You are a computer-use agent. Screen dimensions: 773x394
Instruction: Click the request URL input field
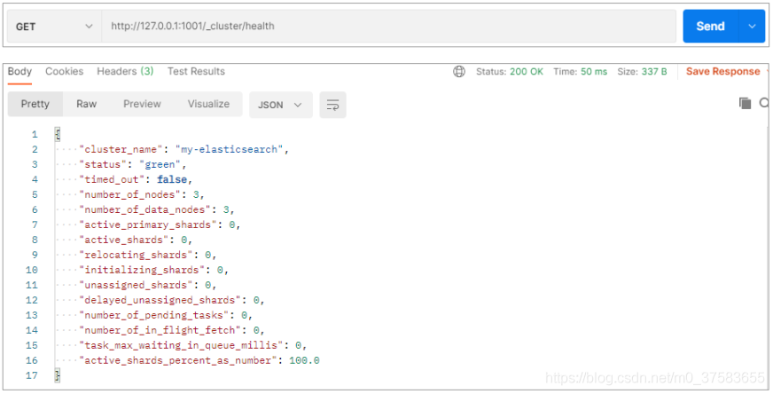[x=389, y=26]
